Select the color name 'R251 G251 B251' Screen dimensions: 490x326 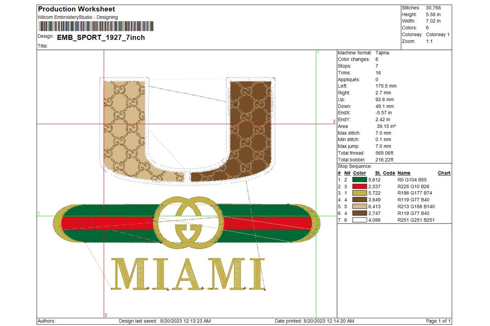[x=416, y=220]
